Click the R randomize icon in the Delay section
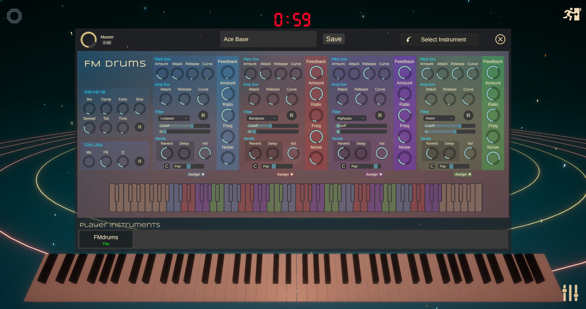This screenshot has width=586, height=309. pos(139,161)
